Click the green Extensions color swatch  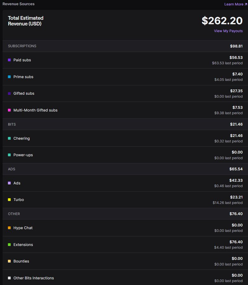[9, 244]
